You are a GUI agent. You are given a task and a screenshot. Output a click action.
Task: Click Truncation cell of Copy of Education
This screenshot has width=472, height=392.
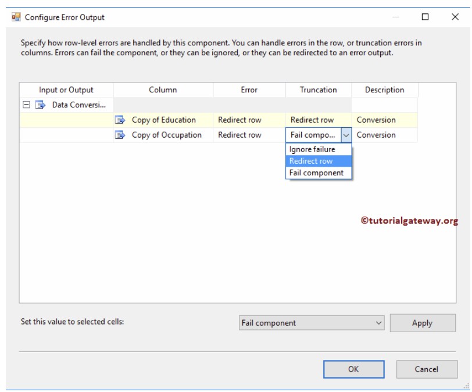pos(319,120)
